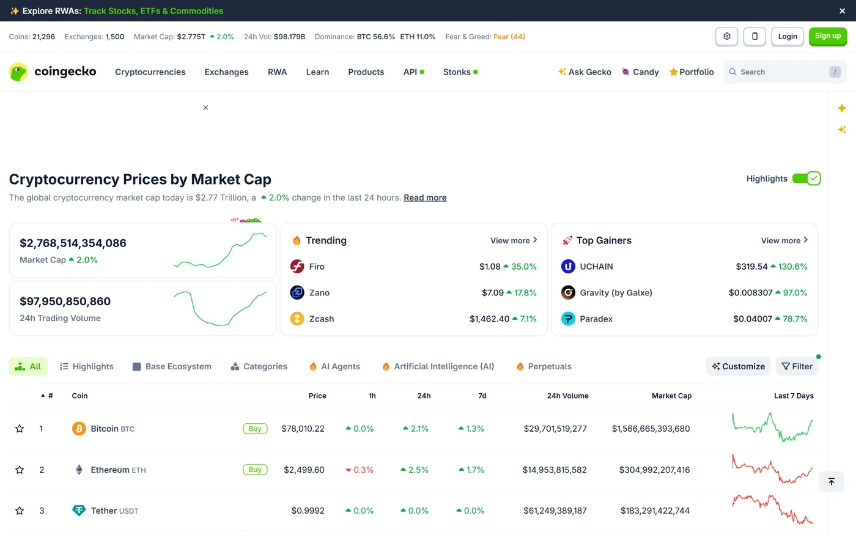856x535 pixels.
Task: Favorite Tether with its star icon
Action: 20,511
